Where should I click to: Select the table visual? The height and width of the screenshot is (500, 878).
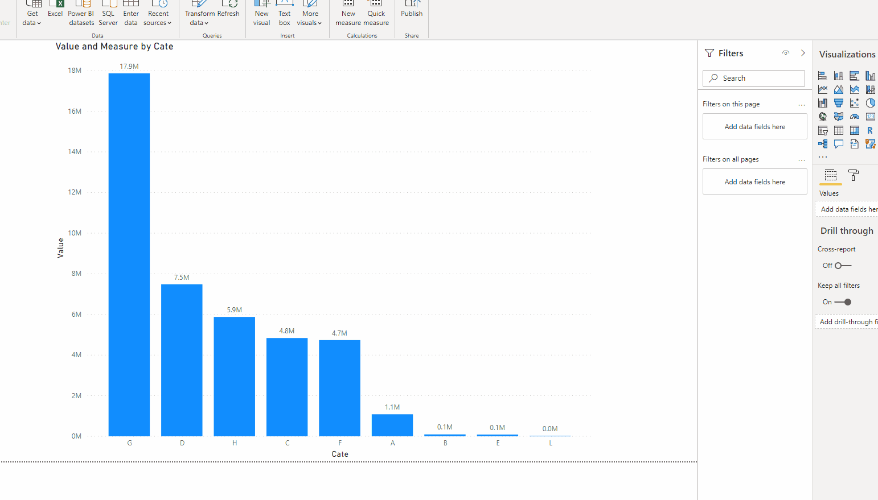pyautogui.click(x=839, y=130)
